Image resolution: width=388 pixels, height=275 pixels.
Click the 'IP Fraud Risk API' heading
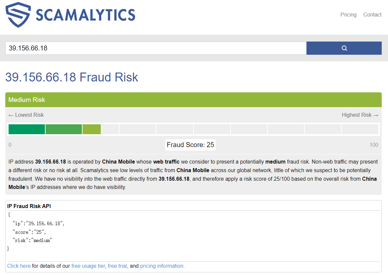click(29, 206)
